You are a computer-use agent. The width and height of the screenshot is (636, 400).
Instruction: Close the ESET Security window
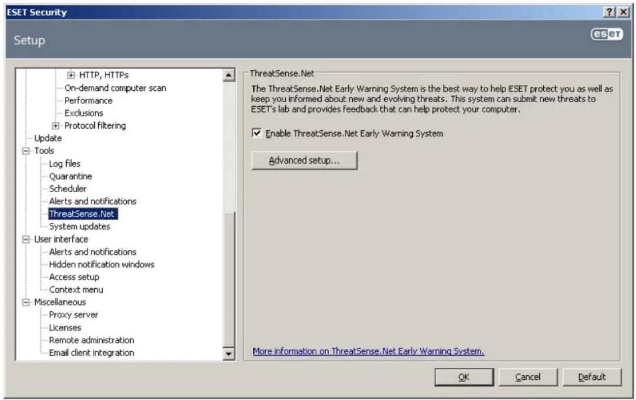click(x=624, y=12)
